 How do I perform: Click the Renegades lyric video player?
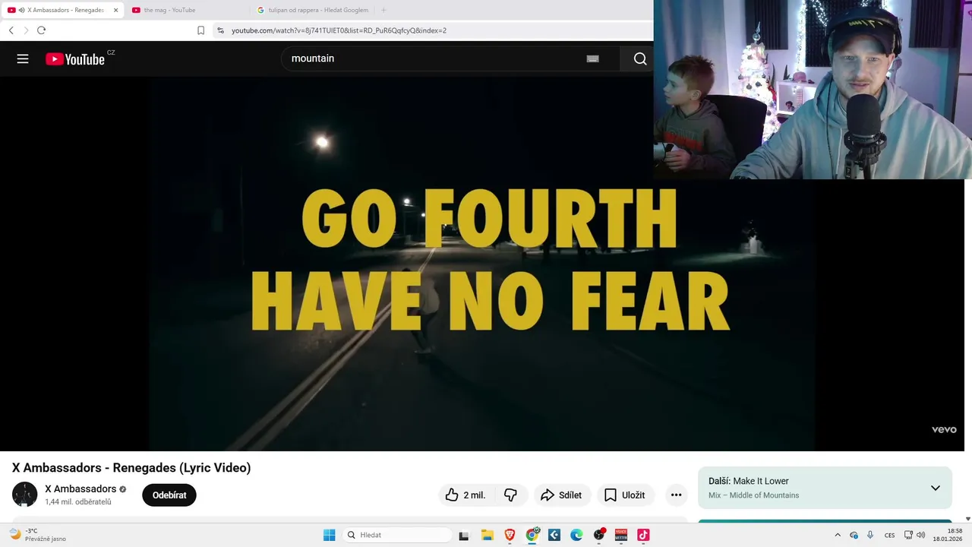pos(481,264)
